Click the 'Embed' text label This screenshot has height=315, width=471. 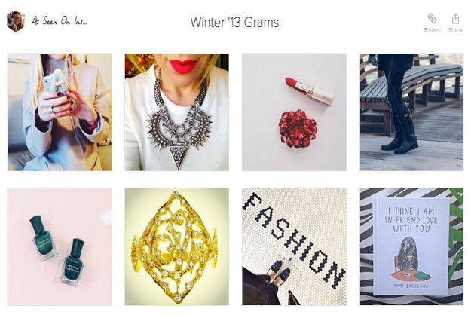[x=433, y=30]
